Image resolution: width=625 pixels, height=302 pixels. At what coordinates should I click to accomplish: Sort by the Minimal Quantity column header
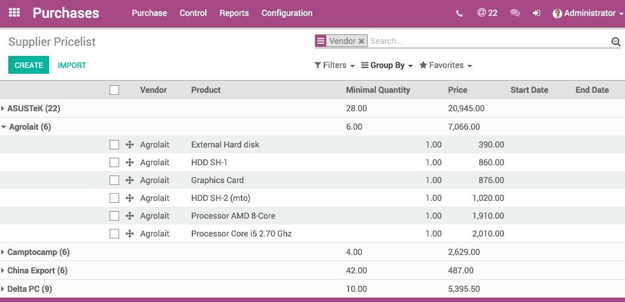pos(378,90)
